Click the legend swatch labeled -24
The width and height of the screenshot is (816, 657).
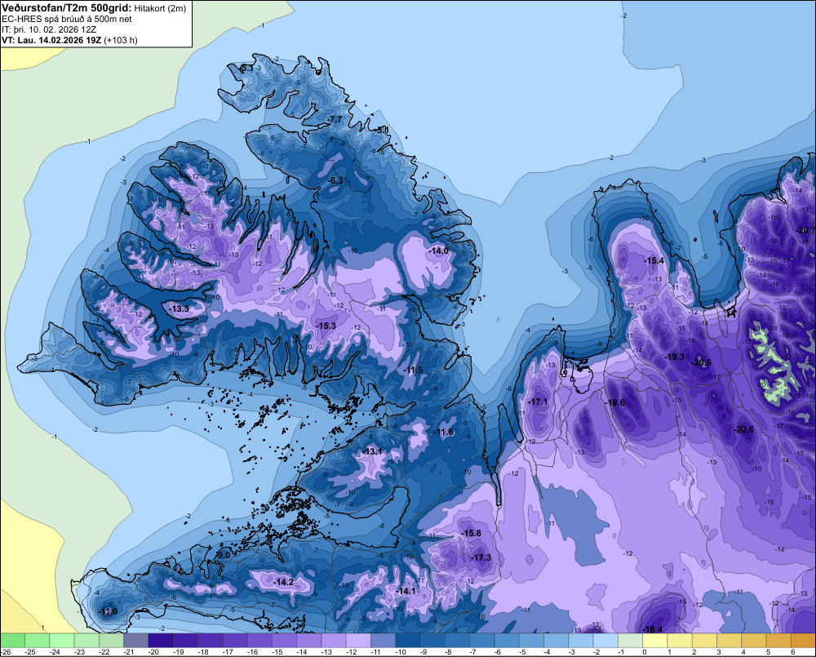pyautogui.click(x=62, y=641)
